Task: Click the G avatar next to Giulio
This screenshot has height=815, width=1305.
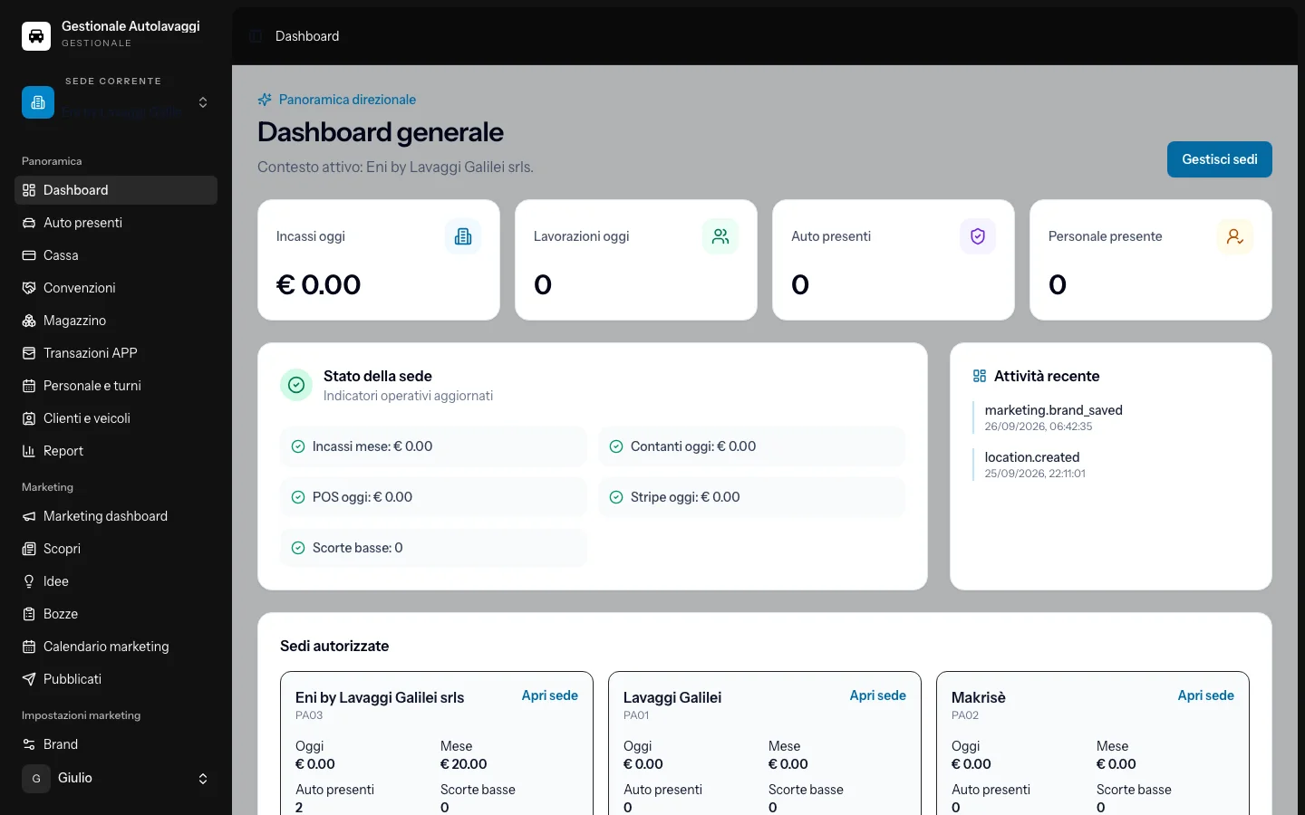Action: coord(36,779)
